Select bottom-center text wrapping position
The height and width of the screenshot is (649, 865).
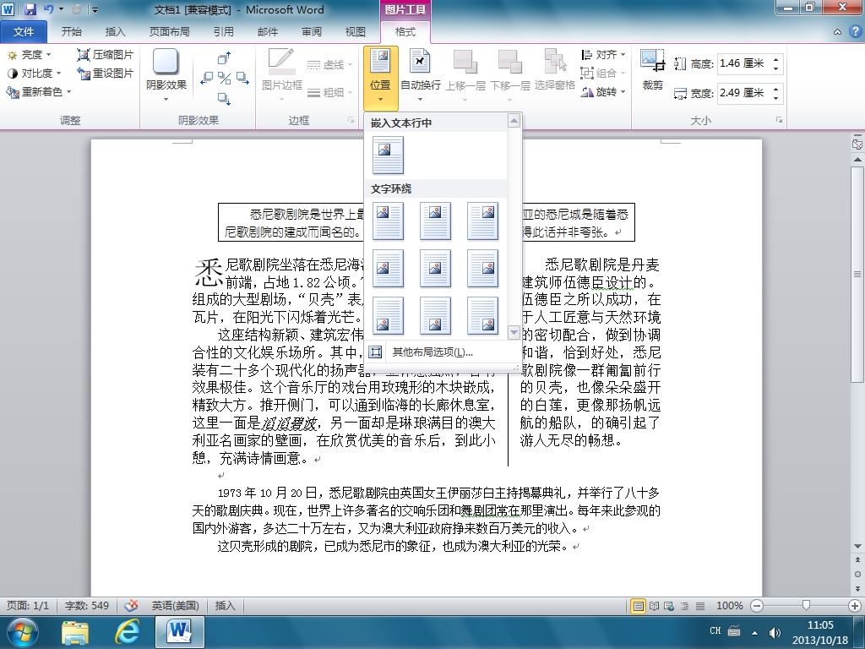click(435, 316)
